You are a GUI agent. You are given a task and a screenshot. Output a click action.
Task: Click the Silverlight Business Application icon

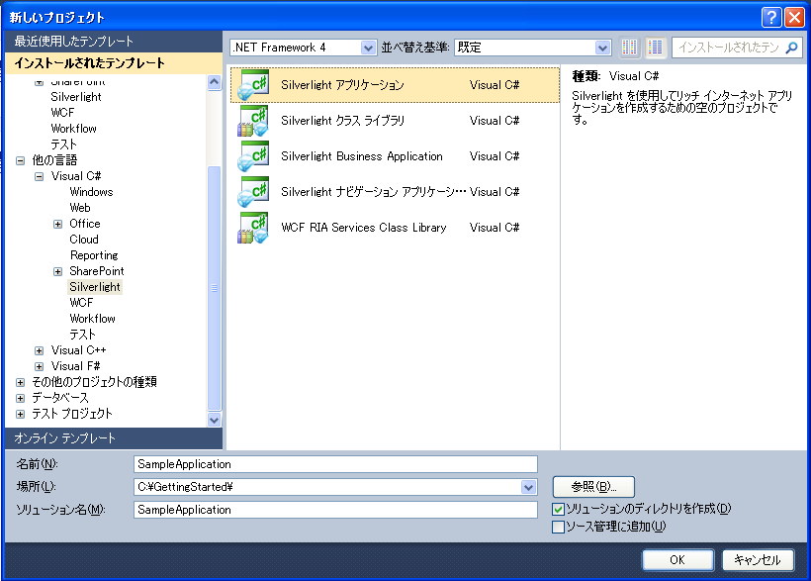[253, 156]
